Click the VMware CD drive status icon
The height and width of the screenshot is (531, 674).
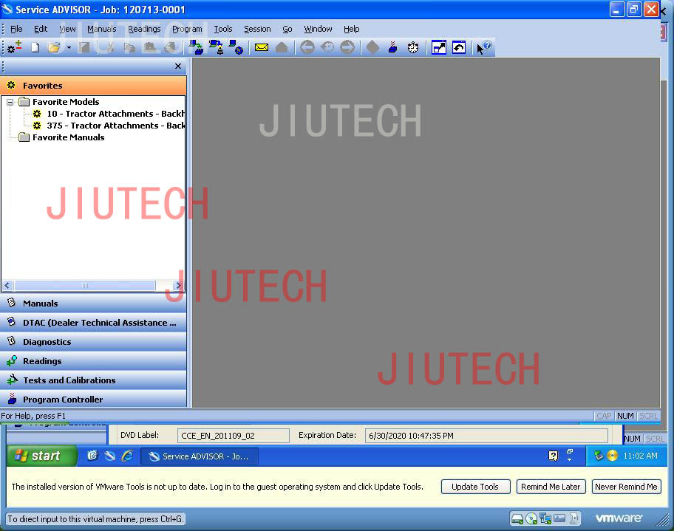pyautogui.click(x=531, y=519)
